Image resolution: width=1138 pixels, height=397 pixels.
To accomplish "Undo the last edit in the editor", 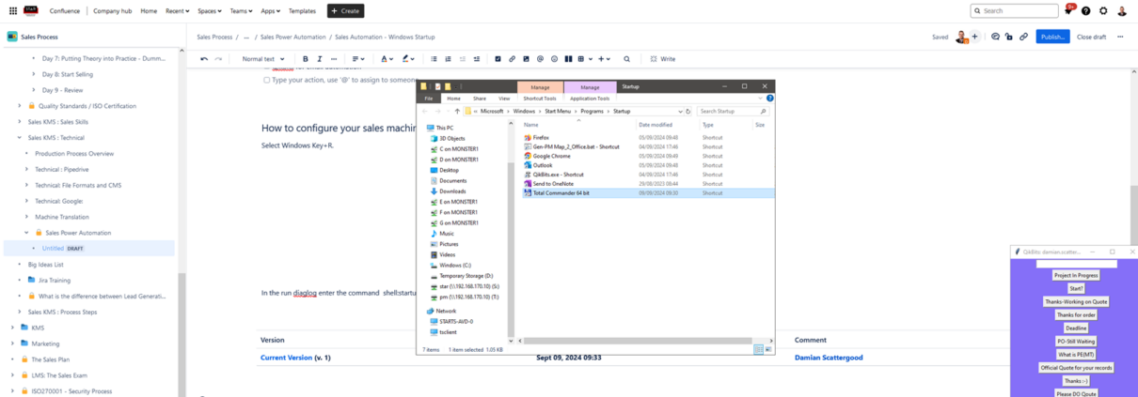I will (x=204, y=59).
